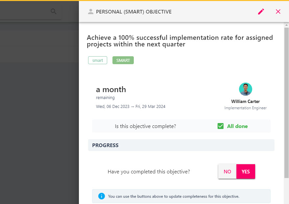Click the person icon beside objective title
The height and width of the screenshot is (204, 289).
tap(90, 12)
